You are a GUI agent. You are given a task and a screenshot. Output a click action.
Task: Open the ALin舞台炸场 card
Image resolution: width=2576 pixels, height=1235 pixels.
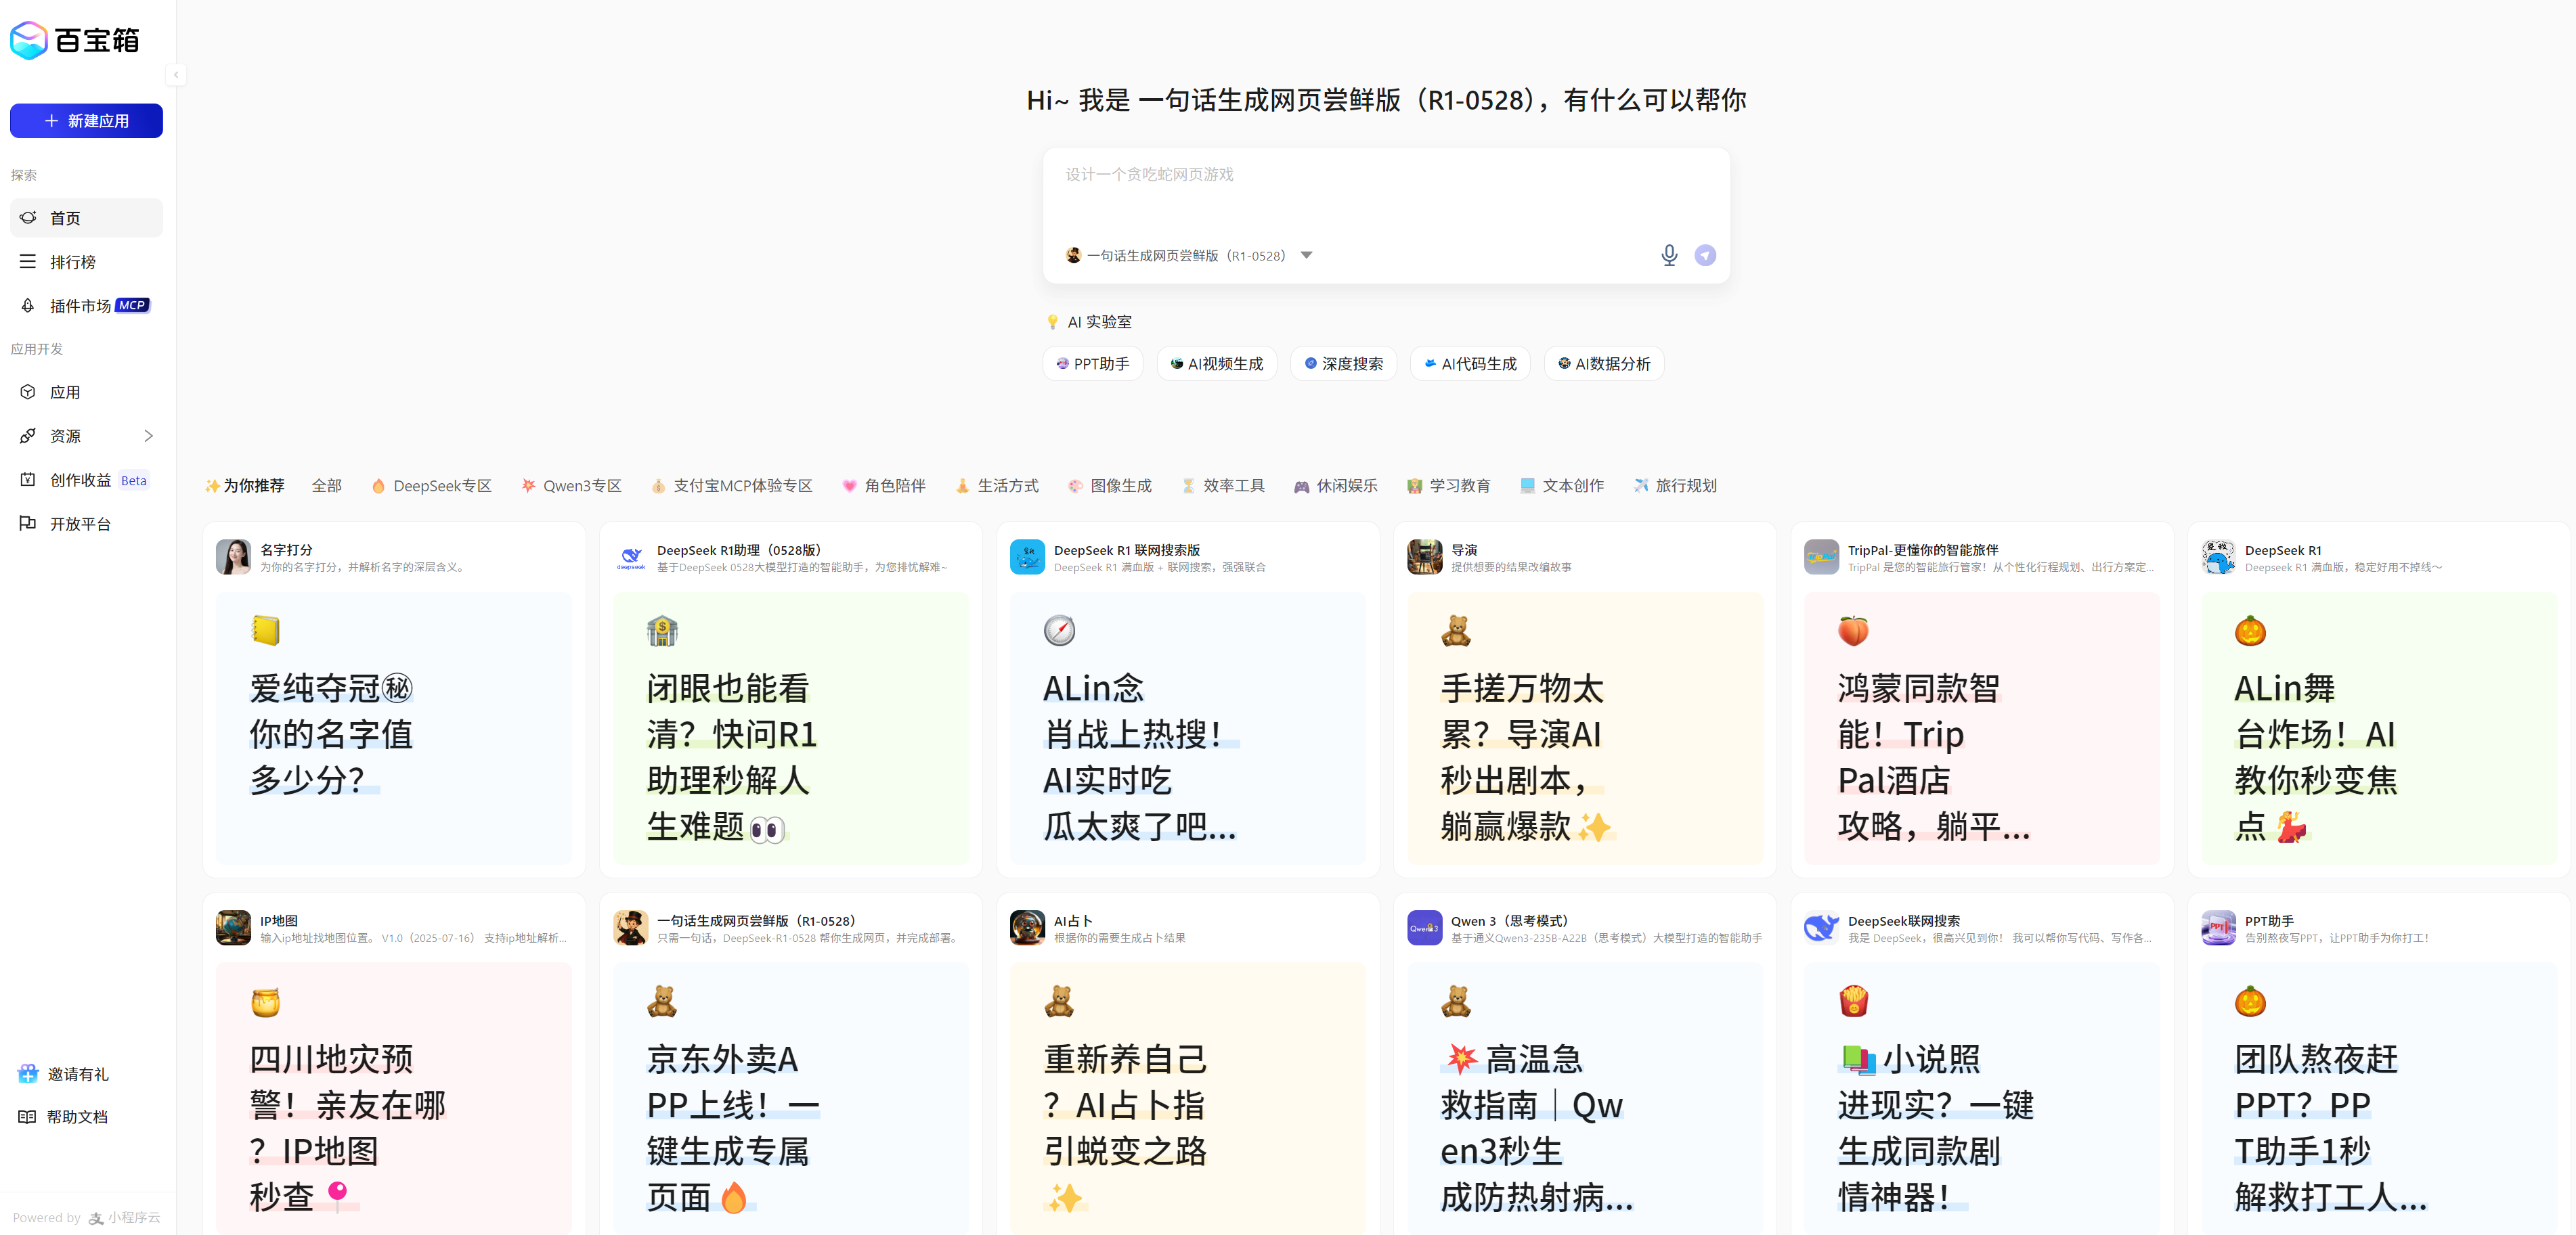[x=2379, y=728]
